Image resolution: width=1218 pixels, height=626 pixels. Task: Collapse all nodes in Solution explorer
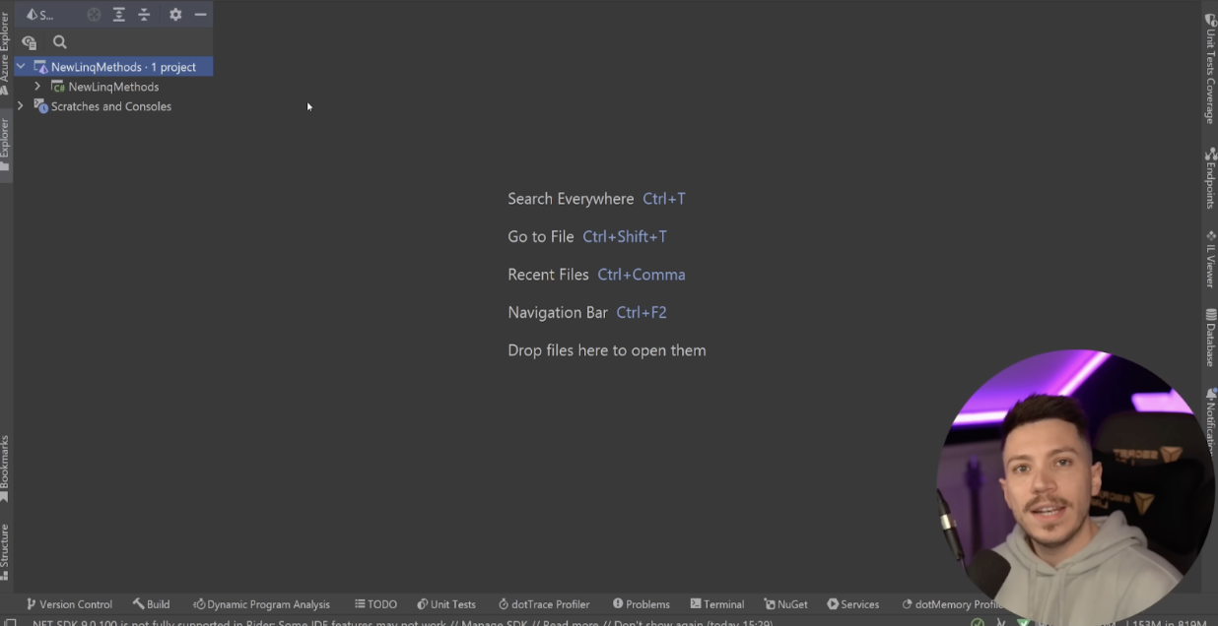pos(144,14)
